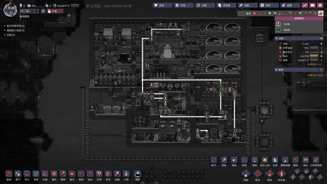Open the database book icon
This screenshot has width=327, height=184.
click(312, 6)
